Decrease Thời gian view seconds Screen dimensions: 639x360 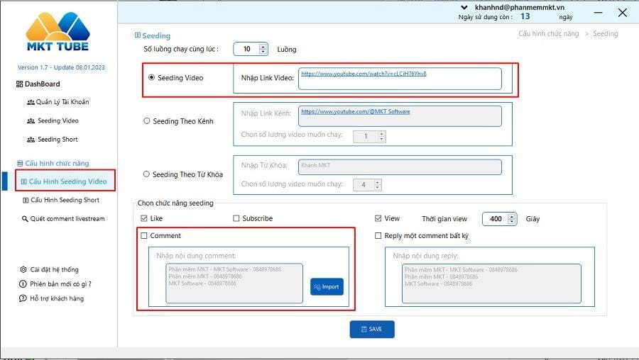512,222
